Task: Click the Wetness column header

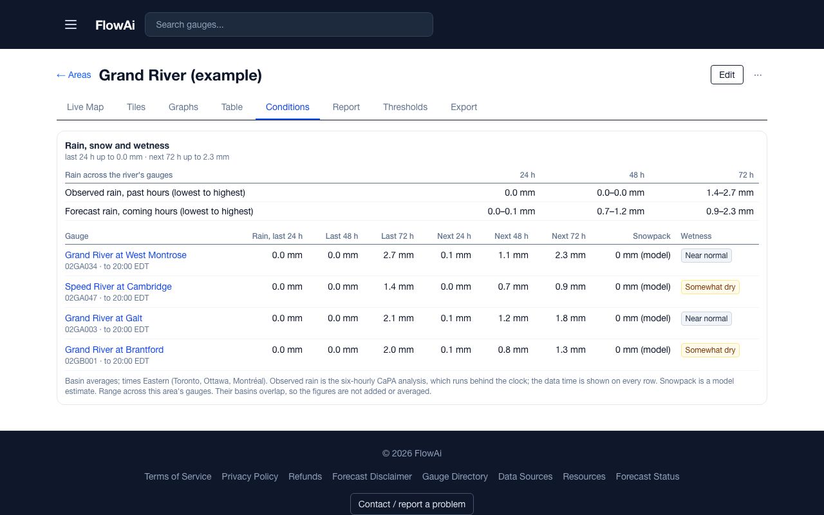Action: coord(696,236)
